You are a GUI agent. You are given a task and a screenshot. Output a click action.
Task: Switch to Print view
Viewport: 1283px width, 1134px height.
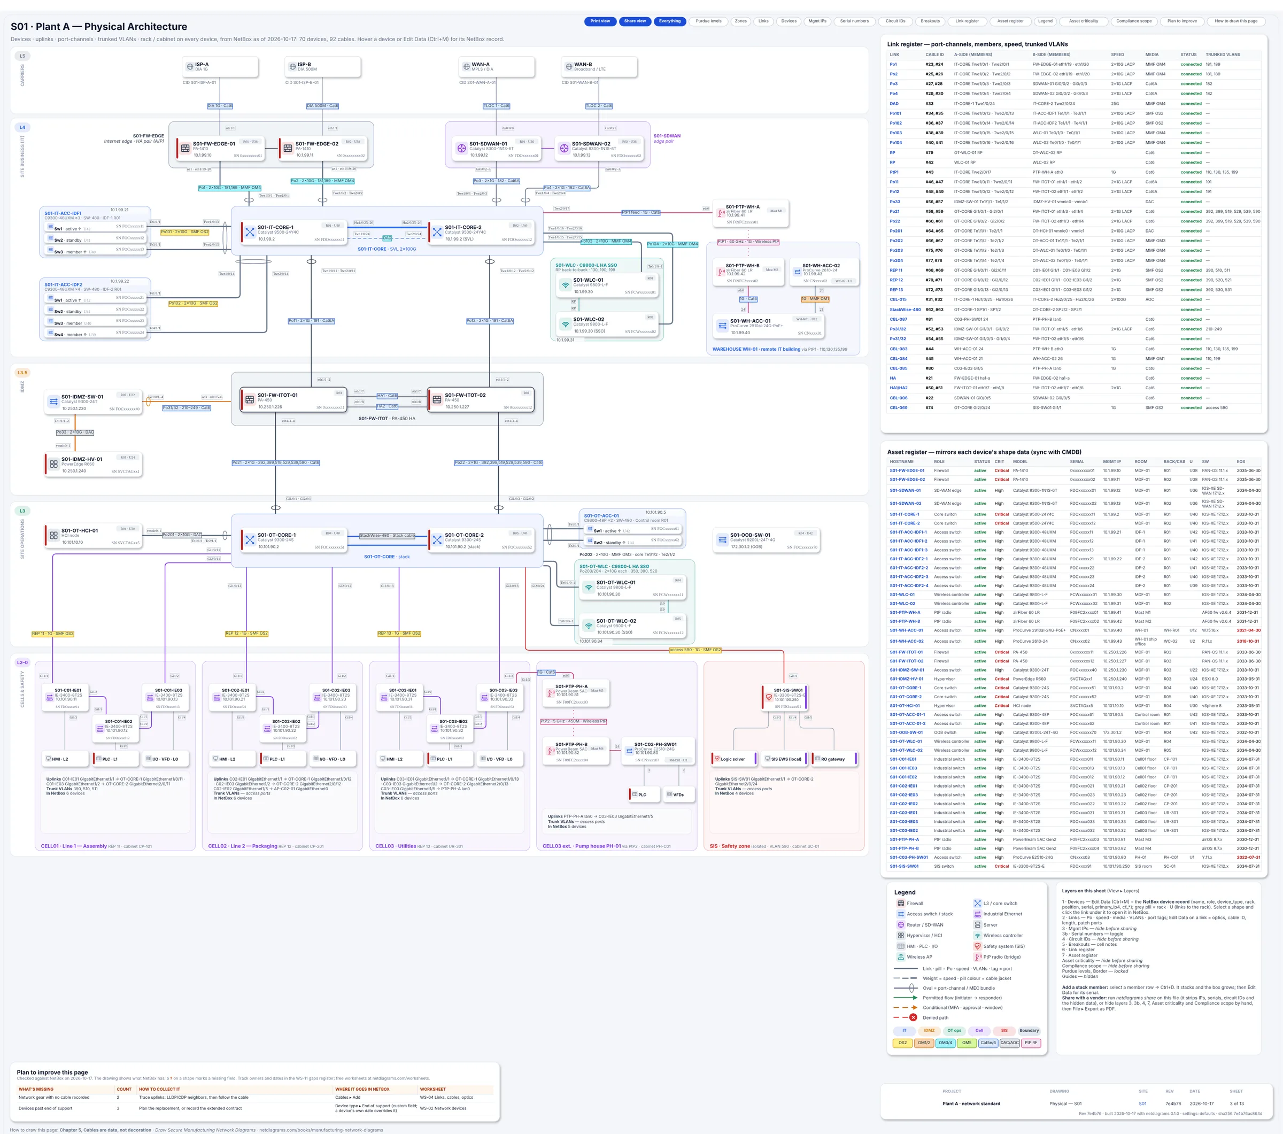coord(600,21)
